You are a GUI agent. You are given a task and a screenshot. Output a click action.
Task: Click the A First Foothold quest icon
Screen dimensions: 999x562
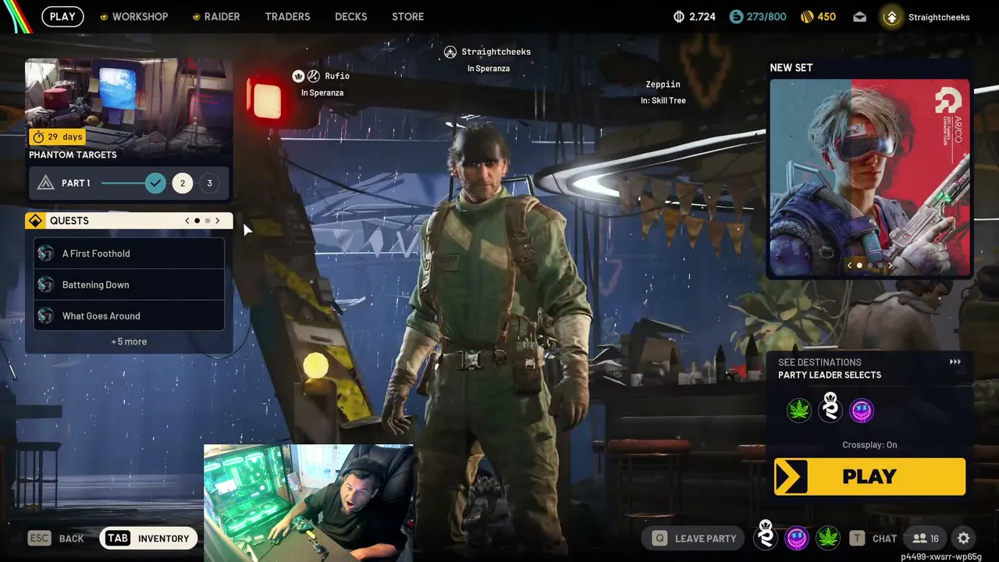pos(46,254)
